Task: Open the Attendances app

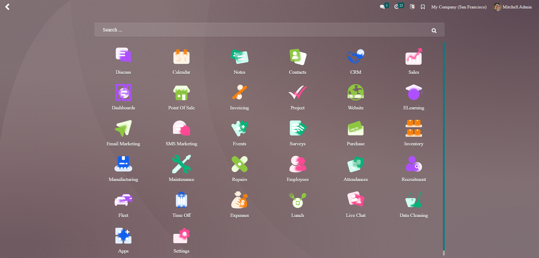Action: coord(356,168)
